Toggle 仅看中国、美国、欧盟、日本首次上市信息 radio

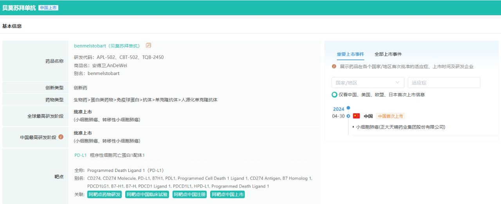[x=334, y=95]
